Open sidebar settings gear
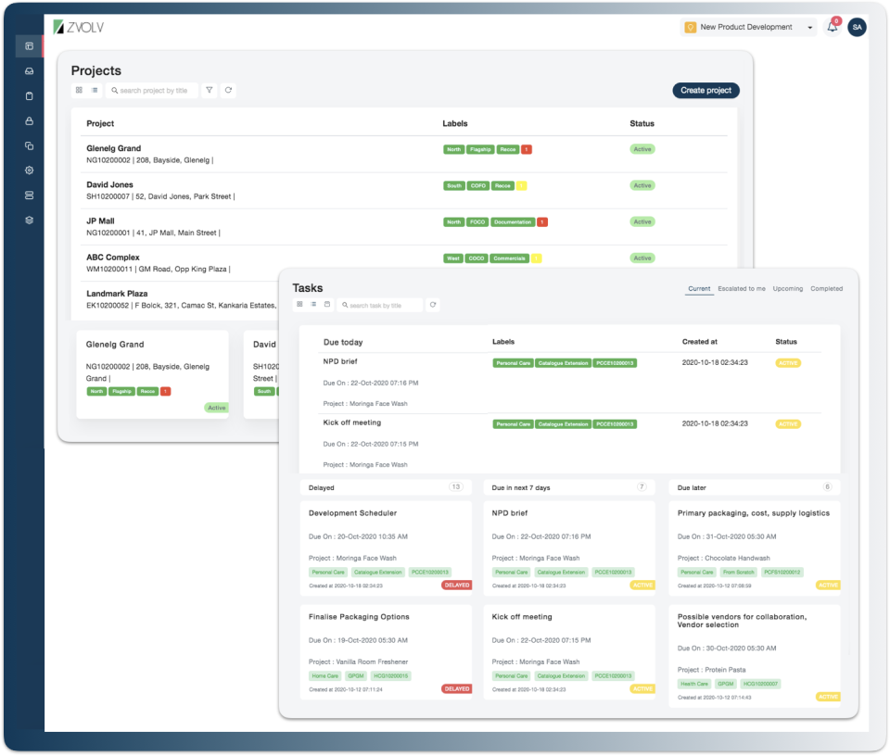Screen dimensions: 890x756 pyautogui.click(x=28, y=170)
